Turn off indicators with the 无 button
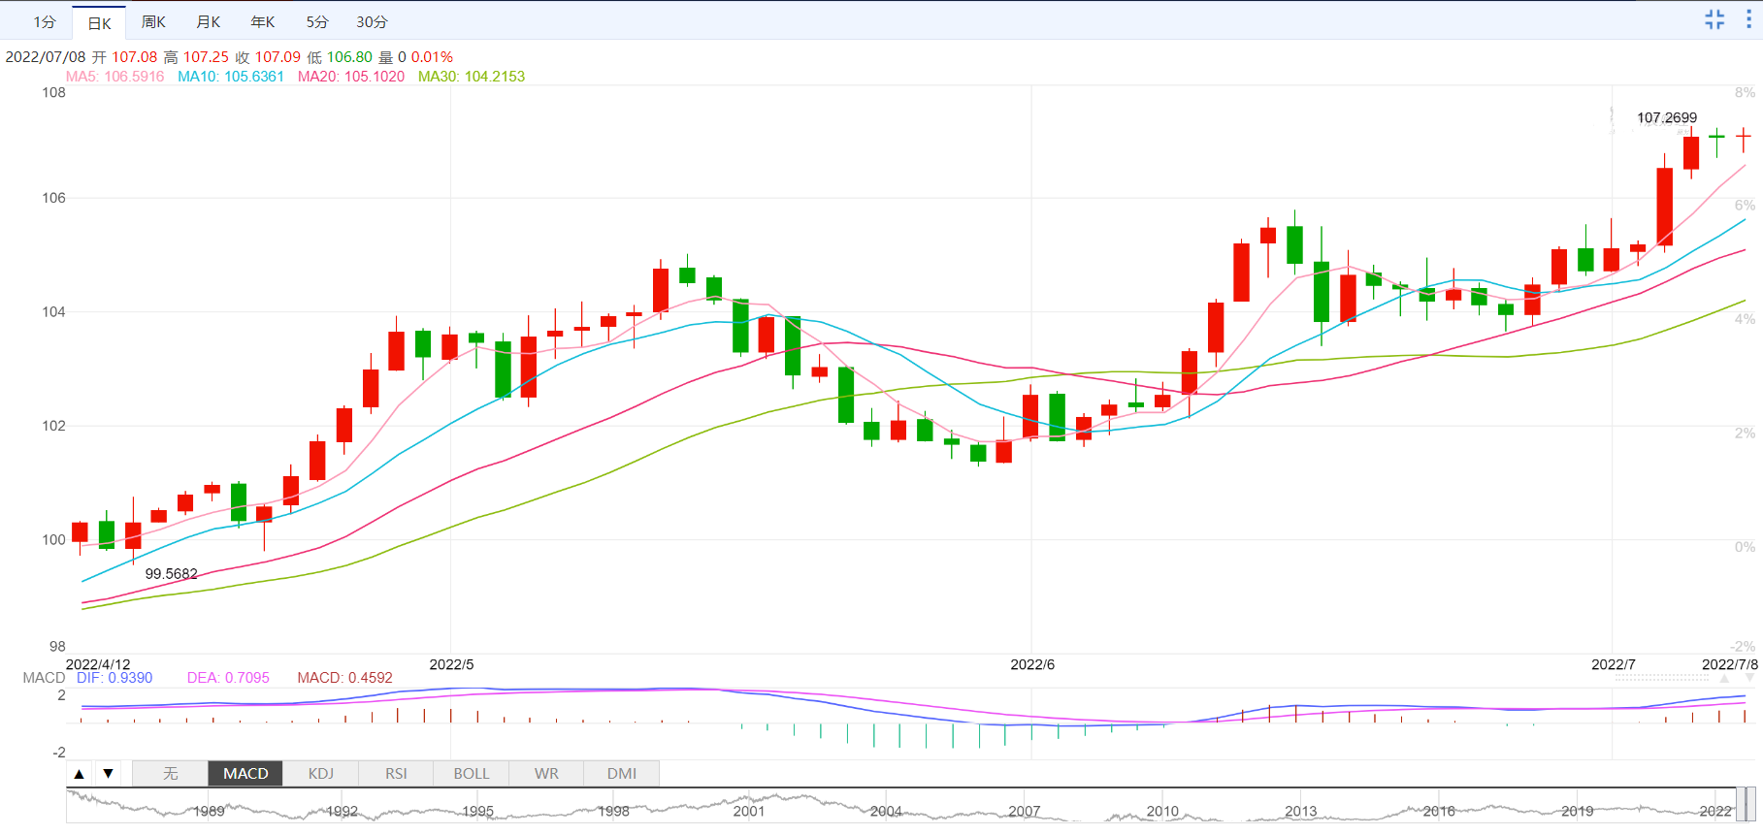 click(x=170, y=773)
